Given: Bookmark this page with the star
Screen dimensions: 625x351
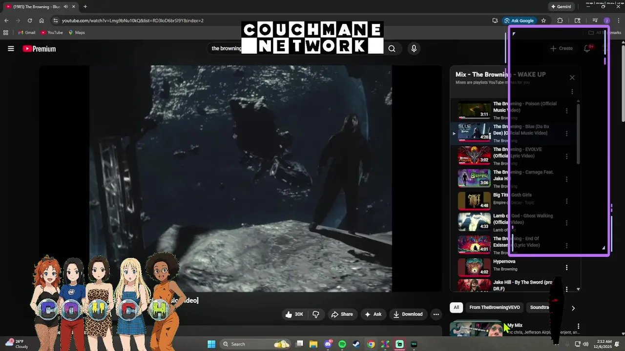Looking at the screenshot, I should (x=543, y=20).
